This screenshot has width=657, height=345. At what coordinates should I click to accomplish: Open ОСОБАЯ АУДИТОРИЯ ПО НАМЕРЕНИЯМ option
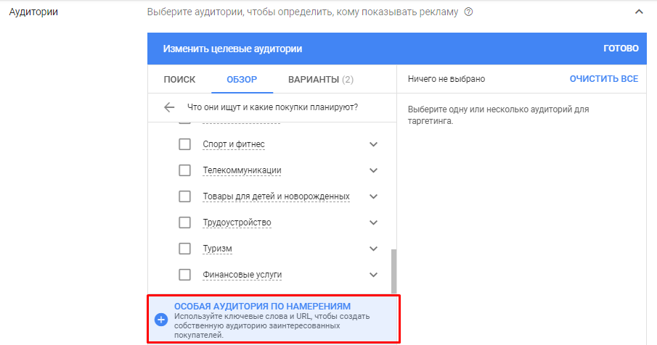pyautogui.click(x=262, y=307)
